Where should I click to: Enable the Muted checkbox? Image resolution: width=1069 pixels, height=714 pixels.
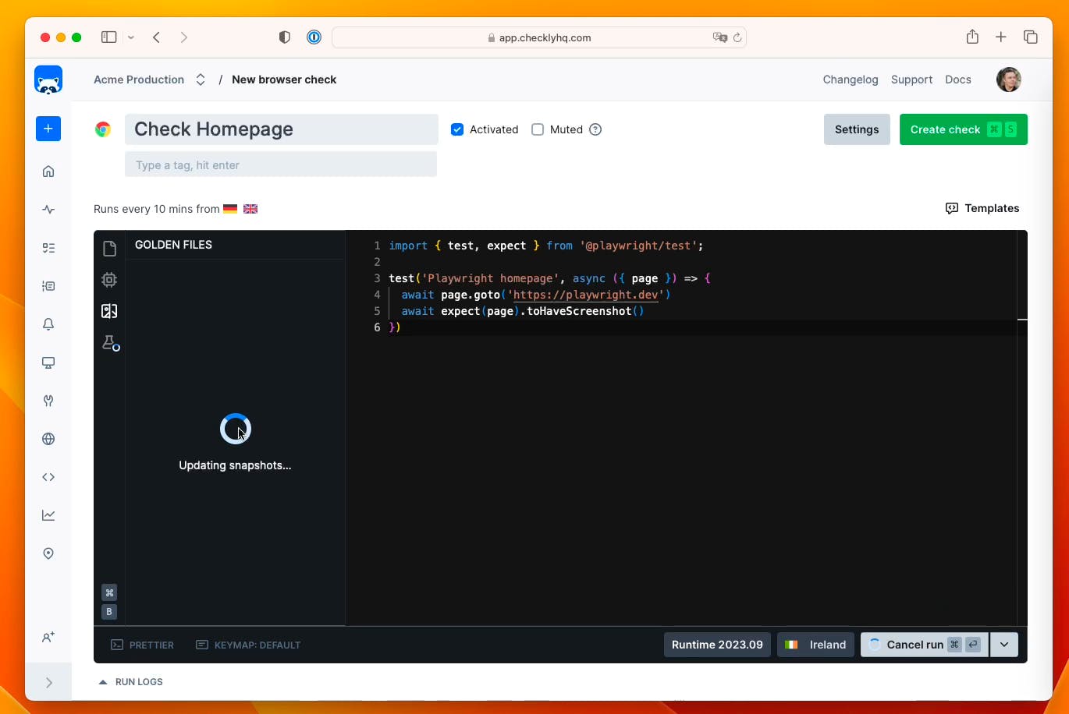tap(538, 129)
